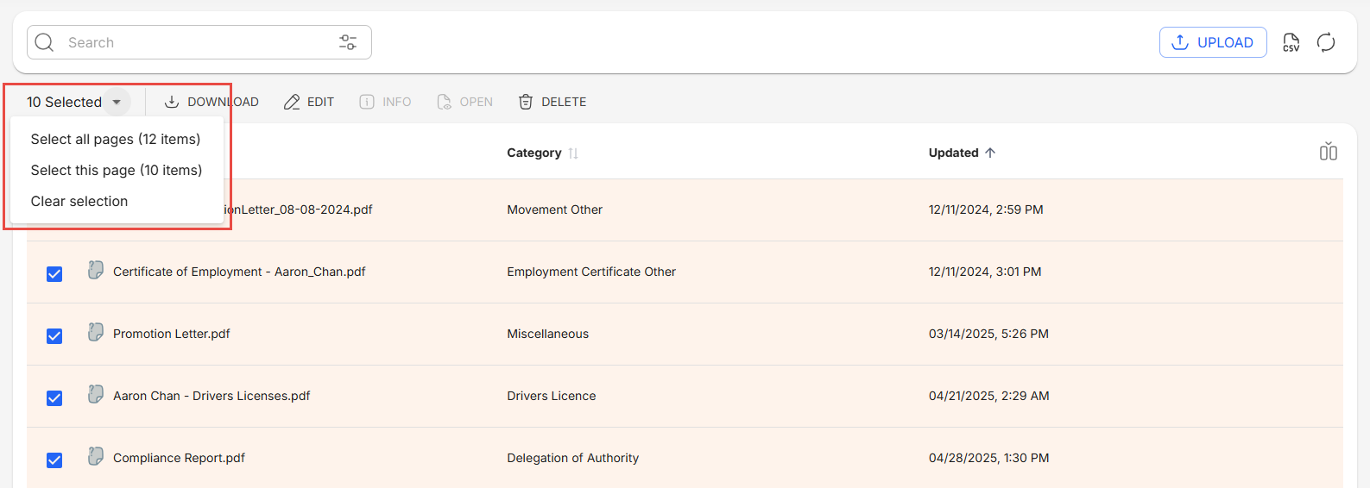The height and width of the screenshot is (488, 1370).
Task: Click the refresh icon
Action: coord(1326,42)
